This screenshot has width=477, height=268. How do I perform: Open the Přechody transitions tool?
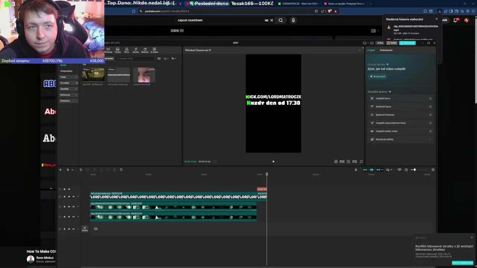108,50
